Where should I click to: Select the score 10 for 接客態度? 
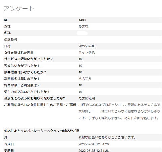point(80,72)
